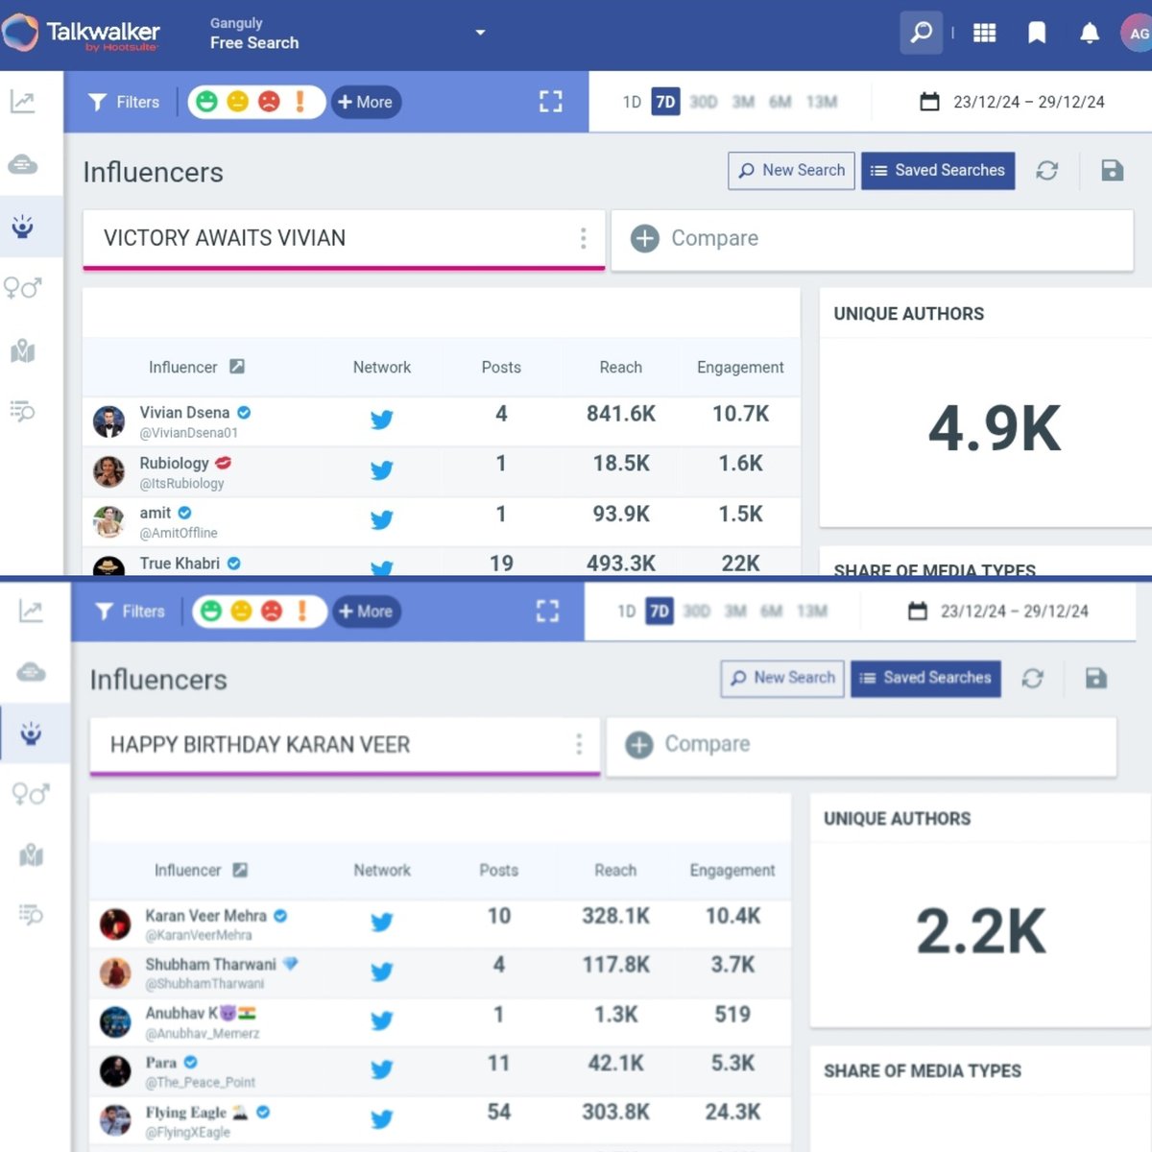This screenshot has width=1152, height=1152.
Task: Toggle green smiley sentiment in bottom panel
Action: tap(211, 612)
